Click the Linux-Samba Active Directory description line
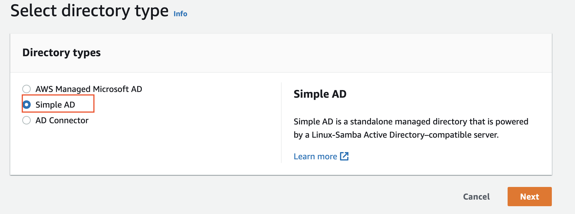 (396, 135)
